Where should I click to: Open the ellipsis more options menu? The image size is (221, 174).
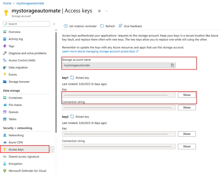click(106, 11)
